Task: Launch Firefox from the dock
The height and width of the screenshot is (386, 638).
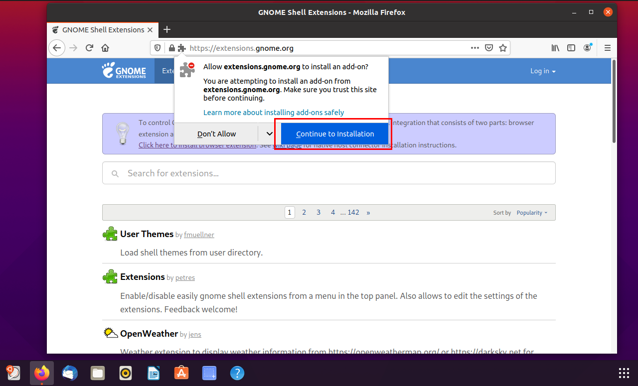Action: (42, 373)
